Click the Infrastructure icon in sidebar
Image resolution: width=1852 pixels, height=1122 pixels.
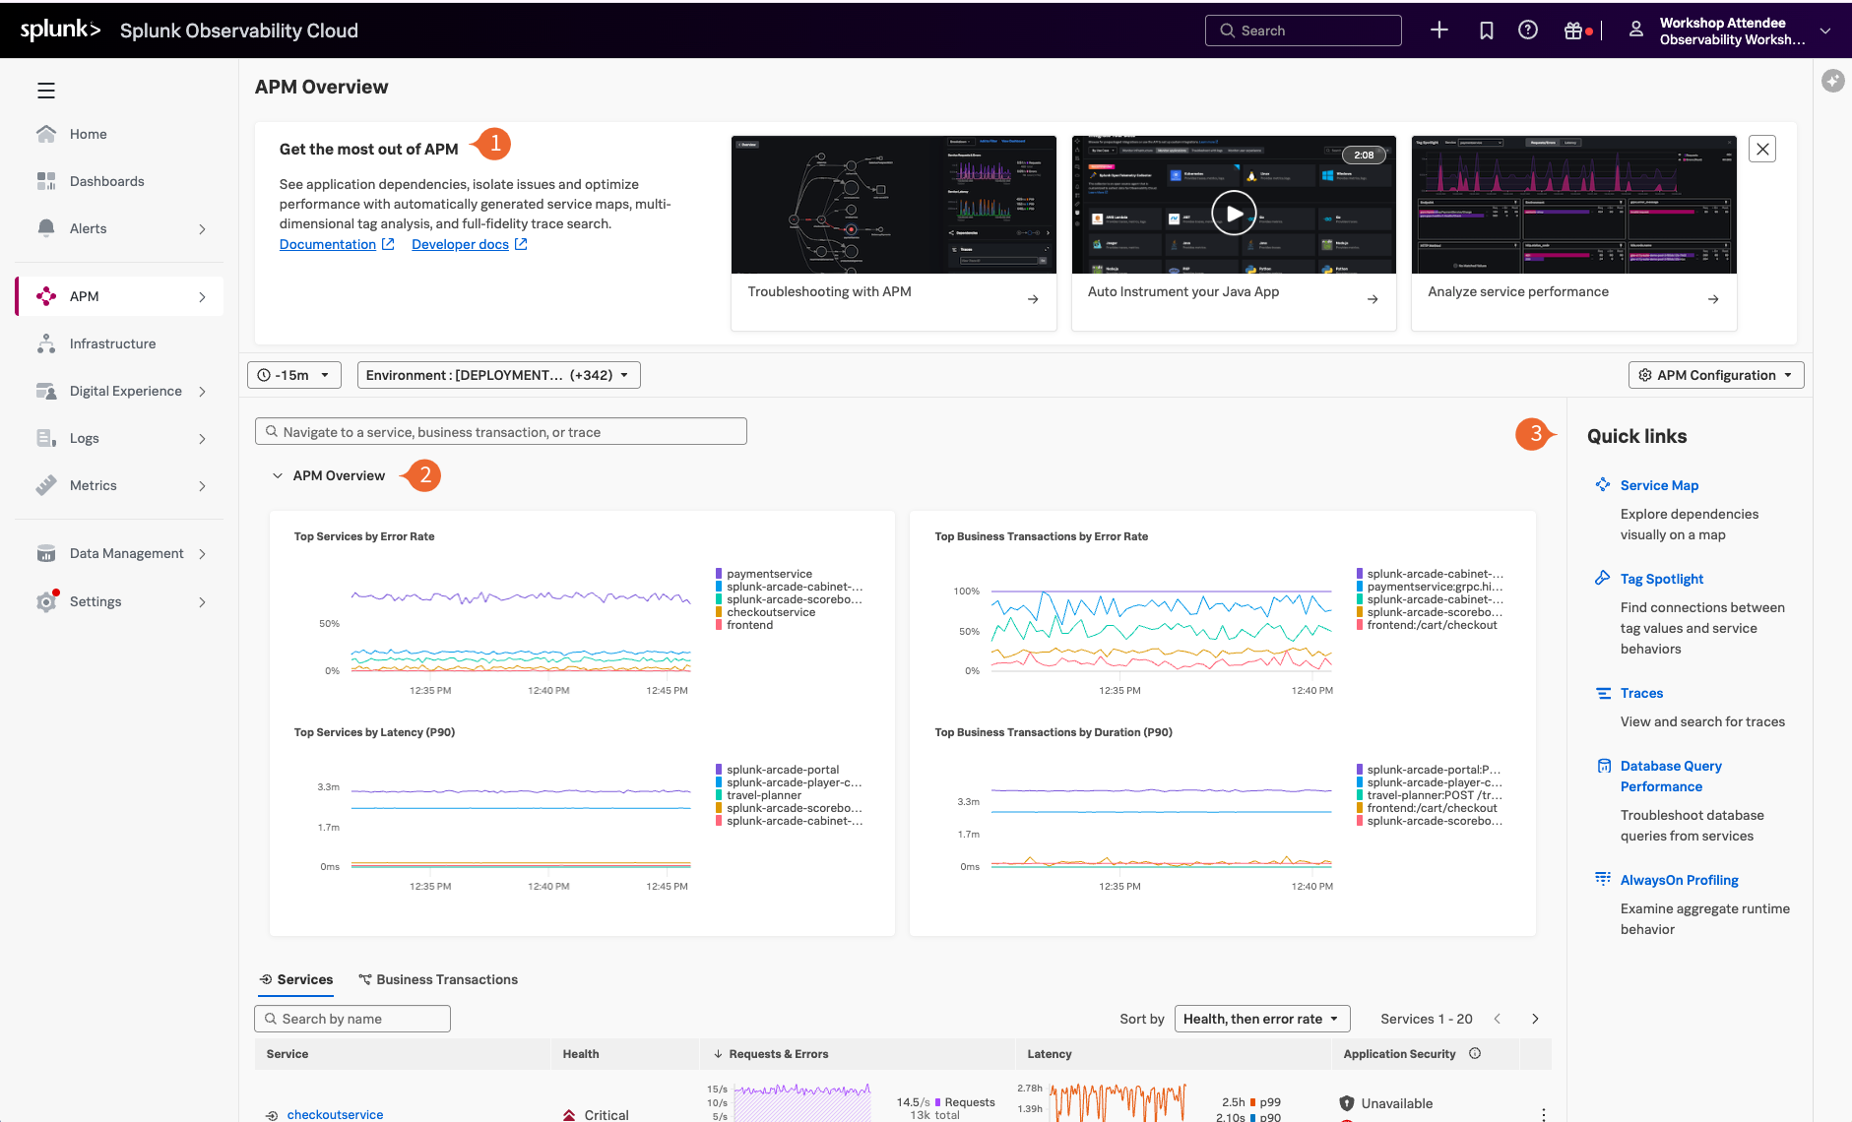click(x=46, y=343)
